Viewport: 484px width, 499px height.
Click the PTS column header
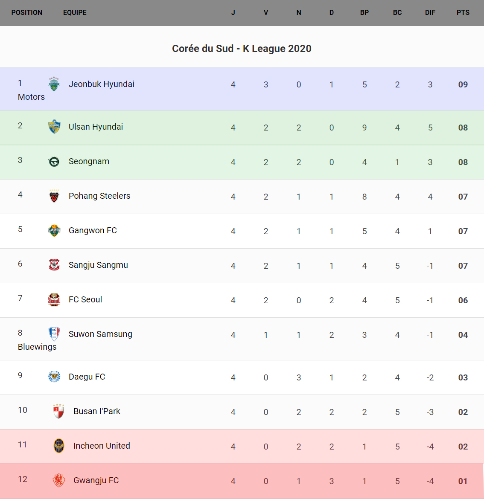(463, 13)
